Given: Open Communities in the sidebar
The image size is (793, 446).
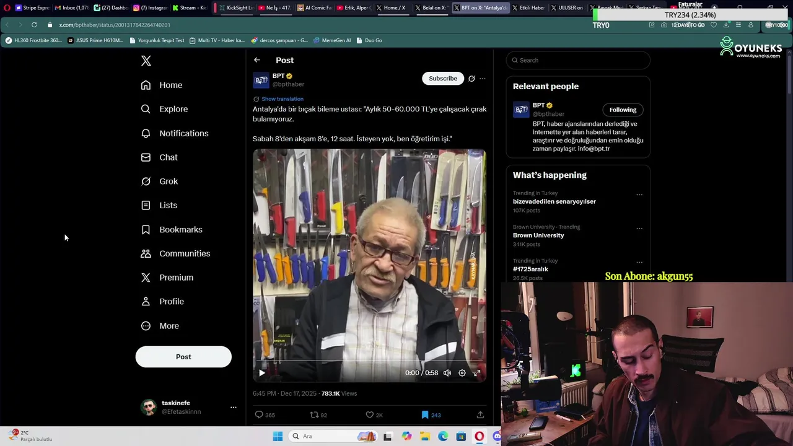Looking at the screenshot, I should [x=175, y=253].
